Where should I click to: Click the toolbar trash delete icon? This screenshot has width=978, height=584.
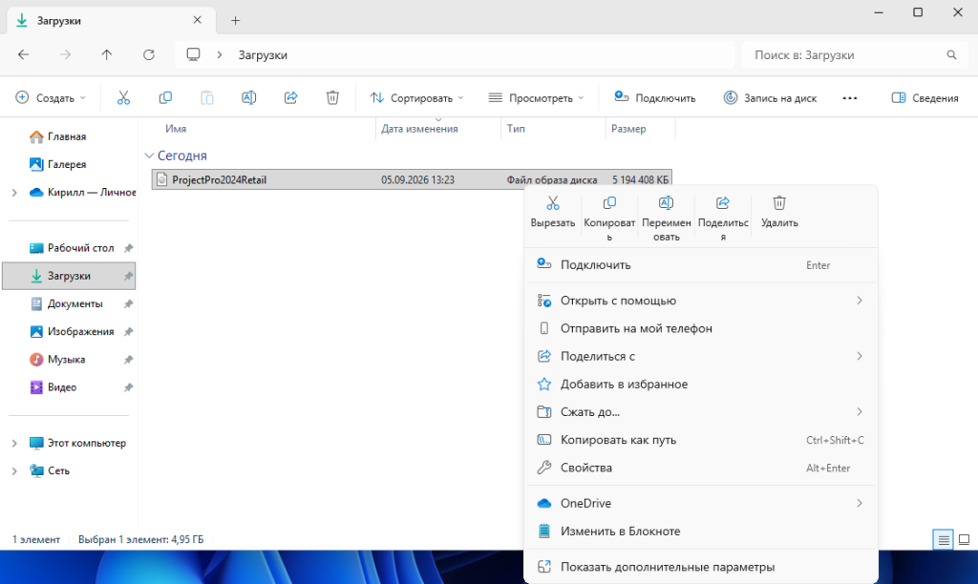332,98
